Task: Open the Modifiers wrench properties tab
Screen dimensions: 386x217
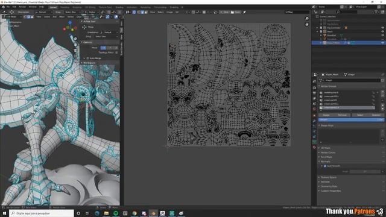Action: pyautogui.click(x=314, y=121)
